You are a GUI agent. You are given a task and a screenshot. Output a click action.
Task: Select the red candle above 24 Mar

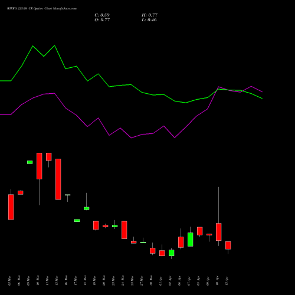[x=124, y=230]
